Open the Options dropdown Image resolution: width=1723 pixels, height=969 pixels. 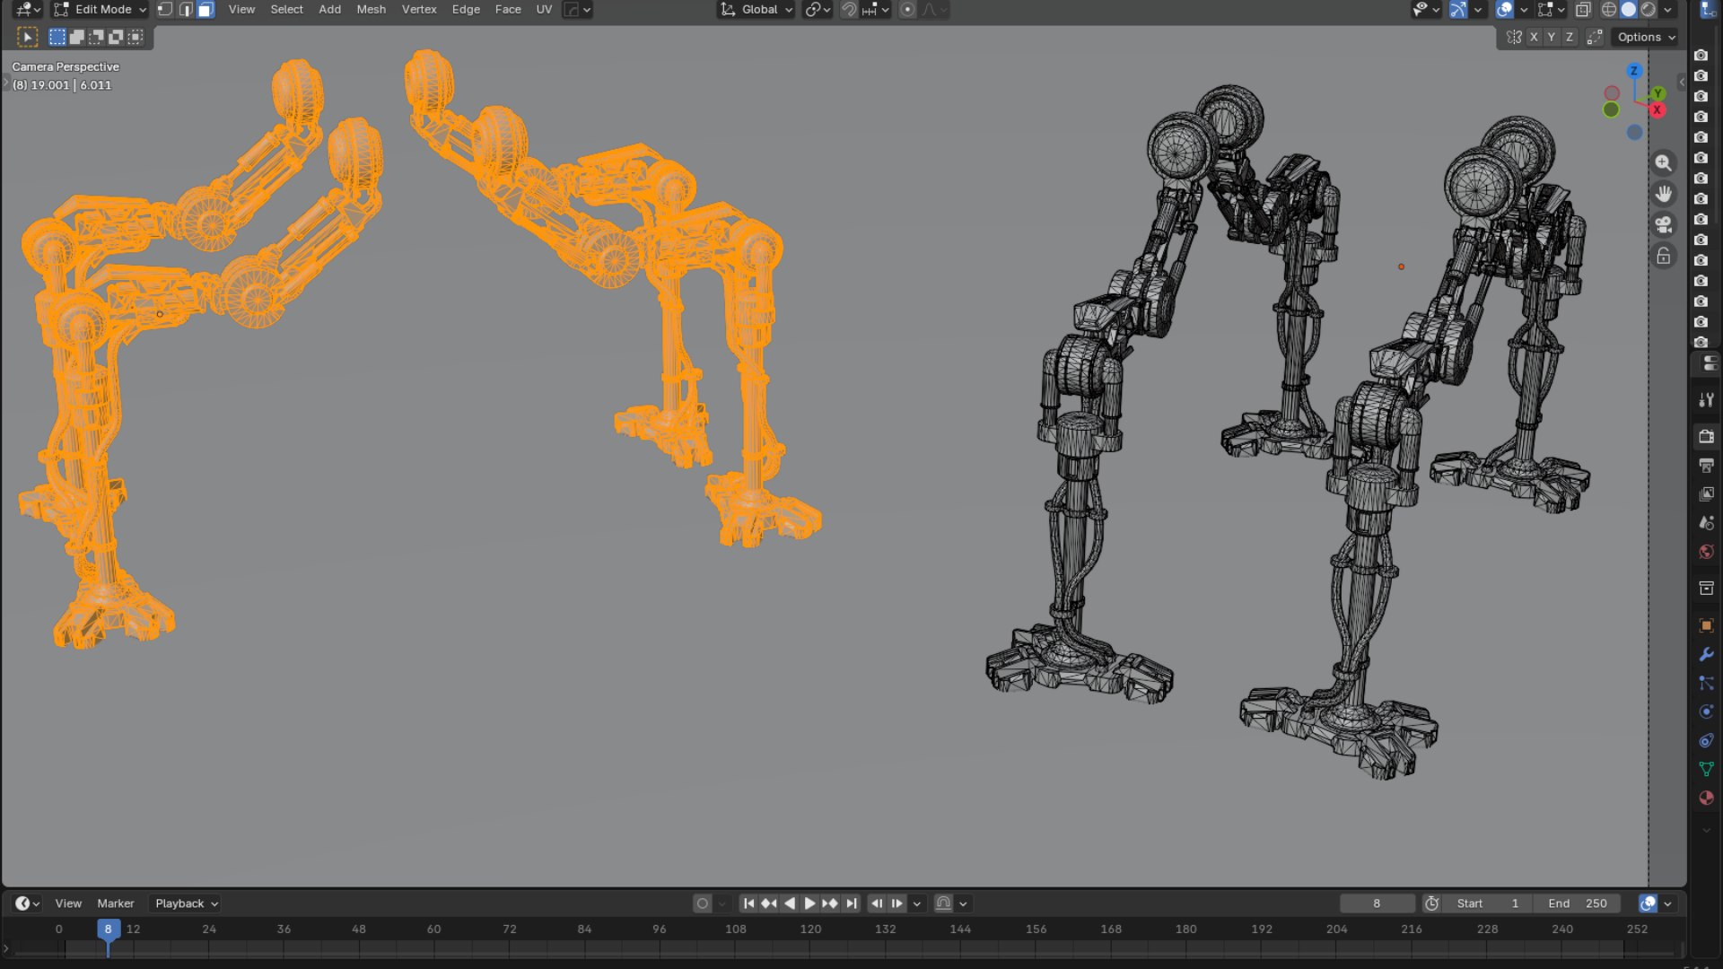pyautogui.click(x=1646, y=38)
